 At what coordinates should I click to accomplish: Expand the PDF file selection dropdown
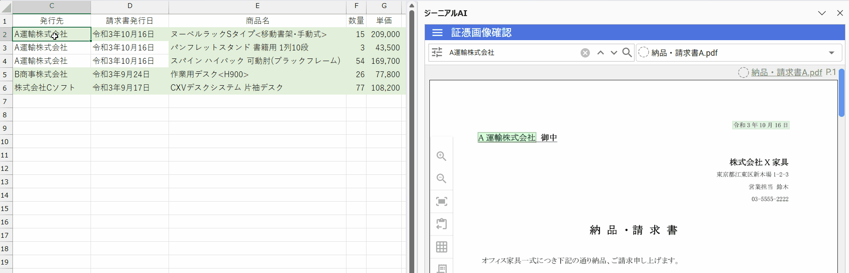tap(832, 53)
